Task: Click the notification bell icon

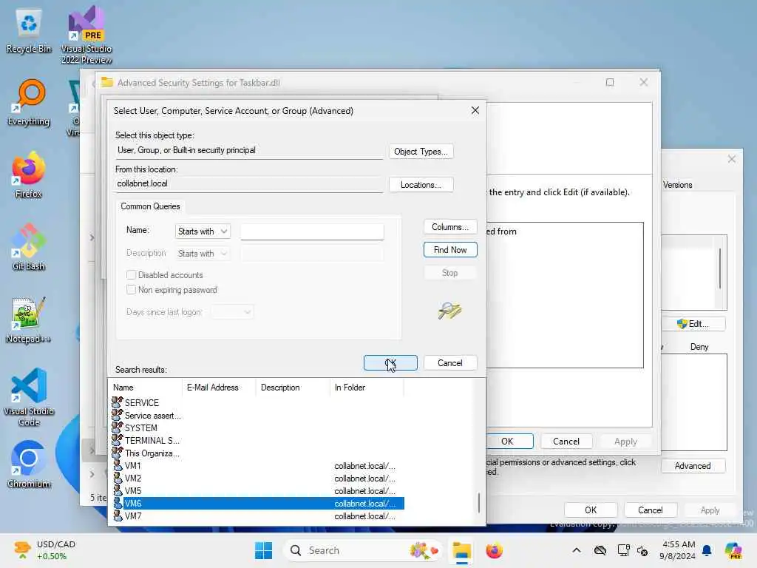Action: point(707,550)
